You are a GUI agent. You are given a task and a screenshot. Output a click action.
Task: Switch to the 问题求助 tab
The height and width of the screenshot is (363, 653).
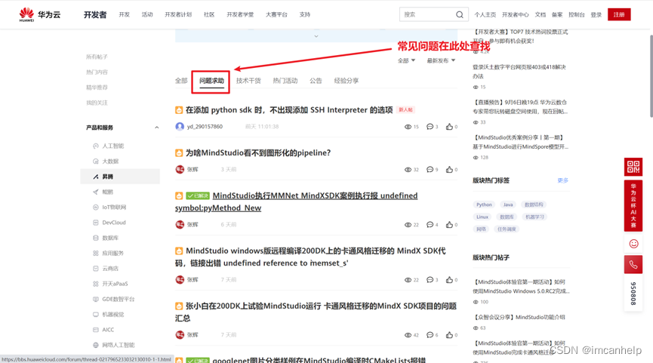(211, 81)
